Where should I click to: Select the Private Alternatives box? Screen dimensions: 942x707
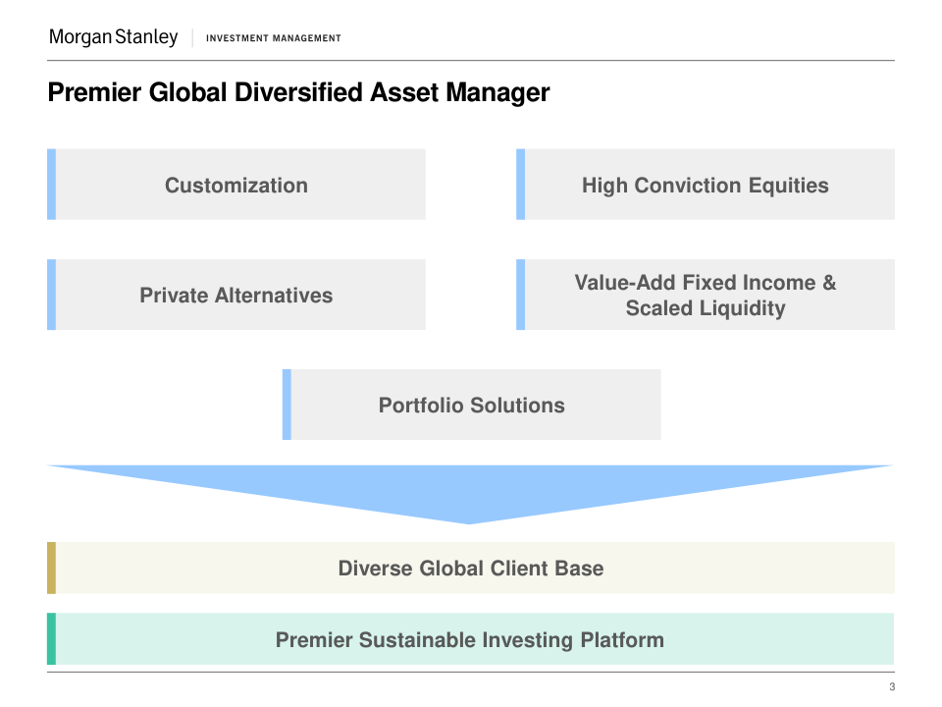click(236, 295)
